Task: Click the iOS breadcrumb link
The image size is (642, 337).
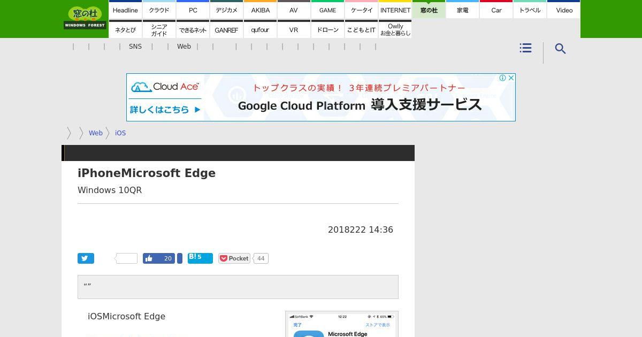Action: tap(120, 133)
